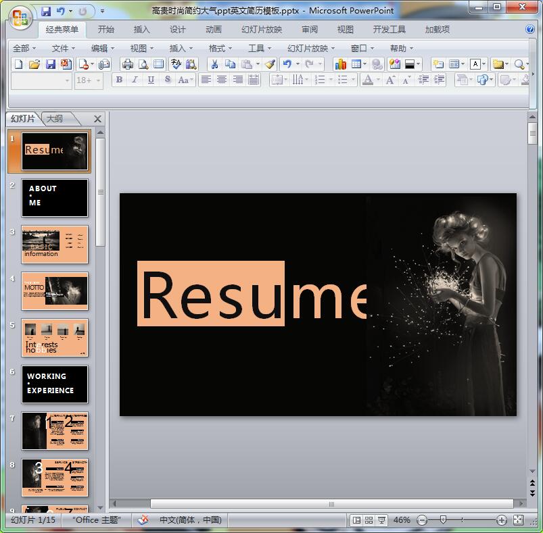Open print preview icon
The height and width of the screenshot is (533, 543).
click(x=143, y=64)
